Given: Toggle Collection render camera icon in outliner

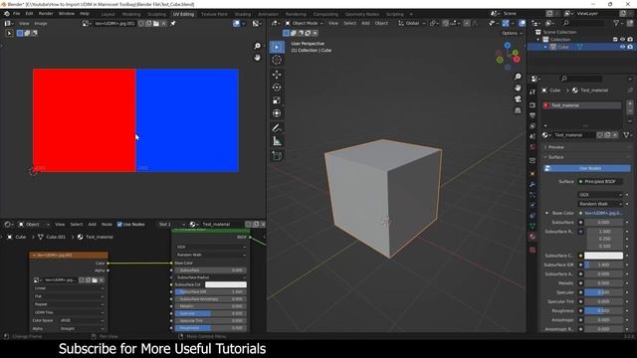Looking at the screenshot, I should [630, 40].
